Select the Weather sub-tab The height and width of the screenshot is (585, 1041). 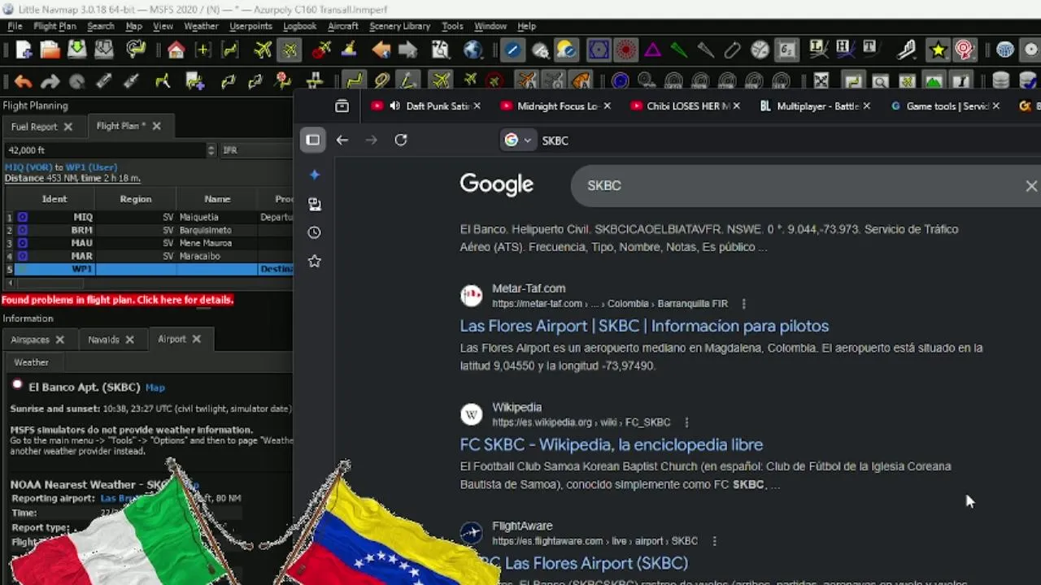[x=31, y=362]
